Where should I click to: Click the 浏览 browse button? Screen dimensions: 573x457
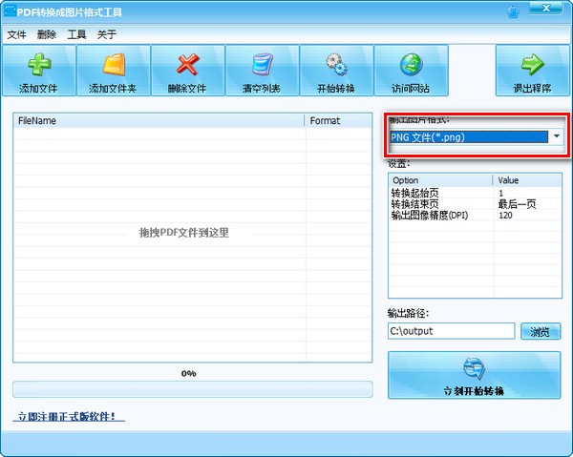(541, 332)
